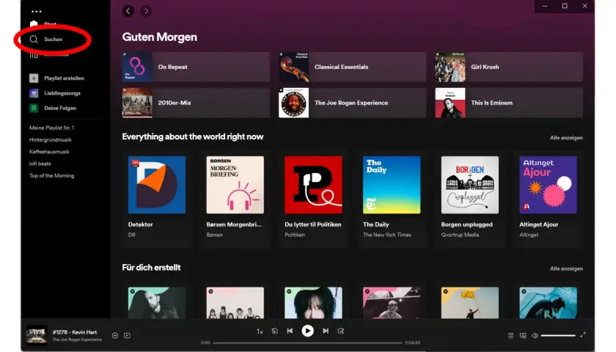
Task: Open The Daily podcast card
Action: tap(392, 199)
